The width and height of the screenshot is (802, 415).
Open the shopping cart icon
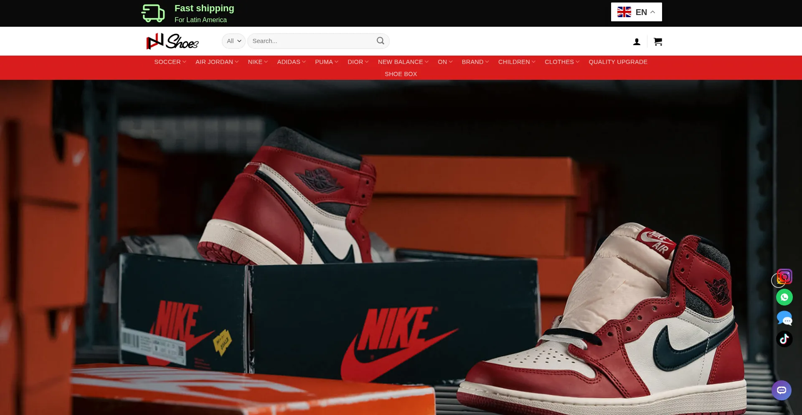click(x=658, y=41)
